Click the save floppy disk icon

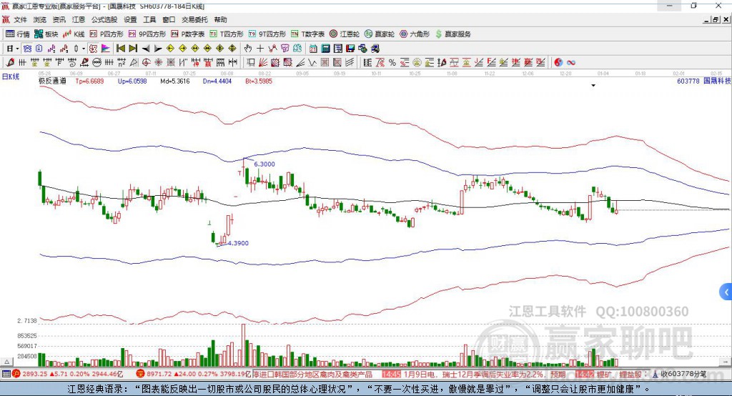[350, 49]
